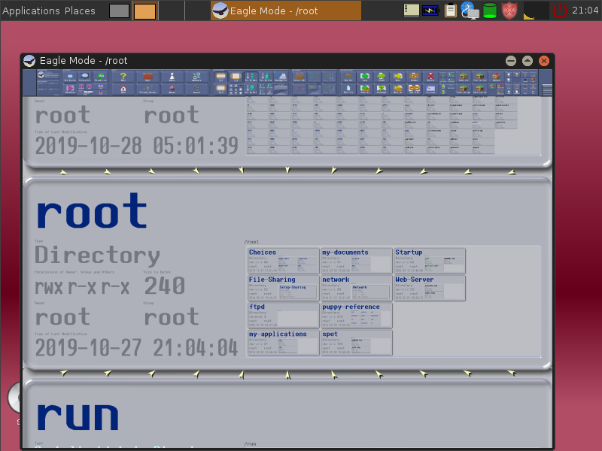Click the large blue 'root' directory title

coord(92,211)
